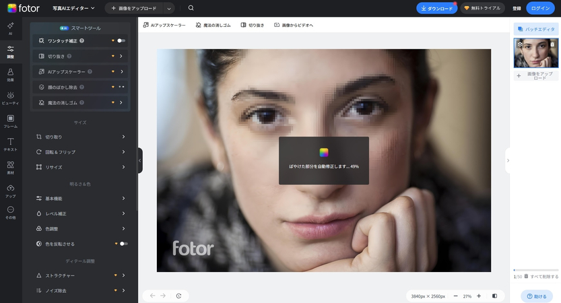Click the ログイン button

(x=540, y=8)
